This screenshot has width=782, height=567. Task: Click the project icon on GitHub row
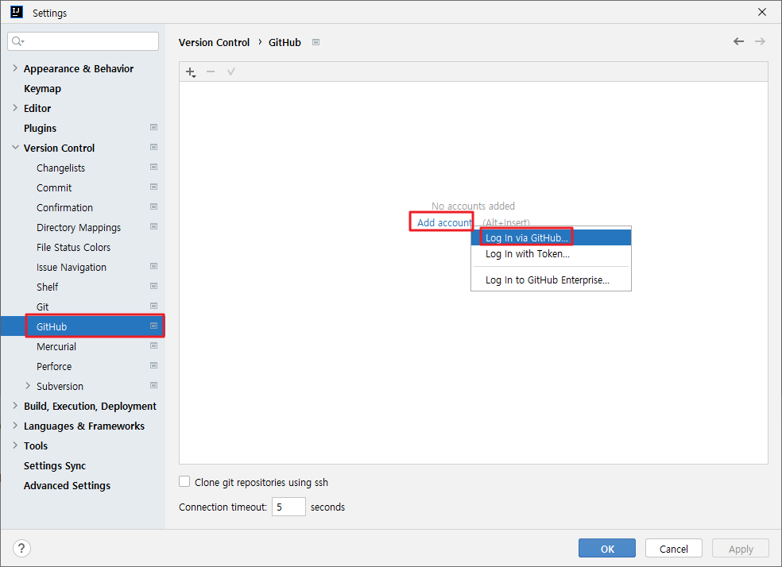pyautogui.click(x=153, y=326)
